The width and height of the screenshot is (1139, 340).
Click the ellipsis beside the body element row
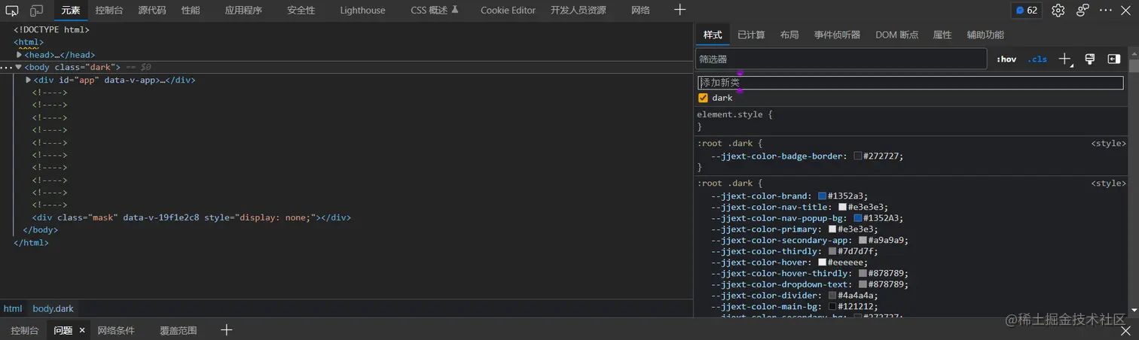(x=6, y=68)
